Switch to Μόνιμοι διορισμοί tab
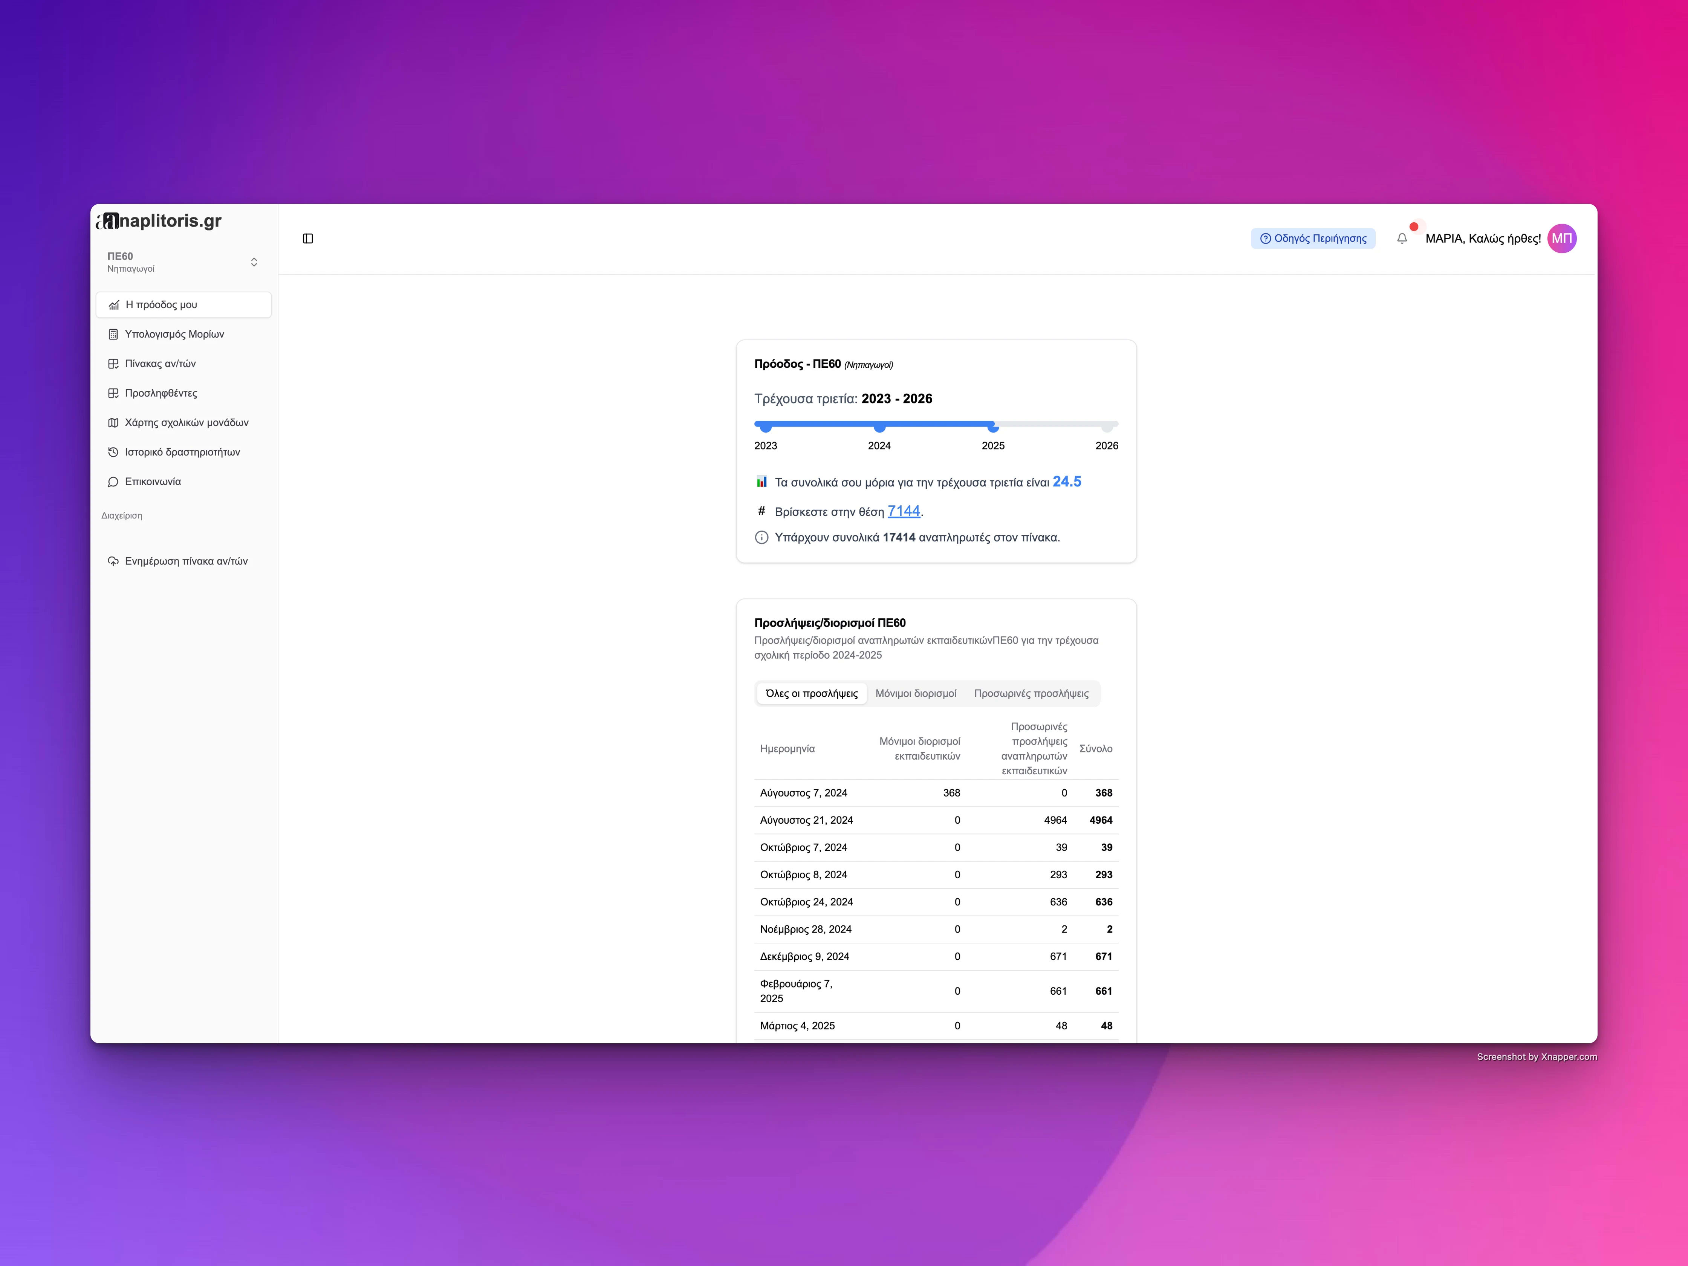1688x1266 pixels. 916,694
